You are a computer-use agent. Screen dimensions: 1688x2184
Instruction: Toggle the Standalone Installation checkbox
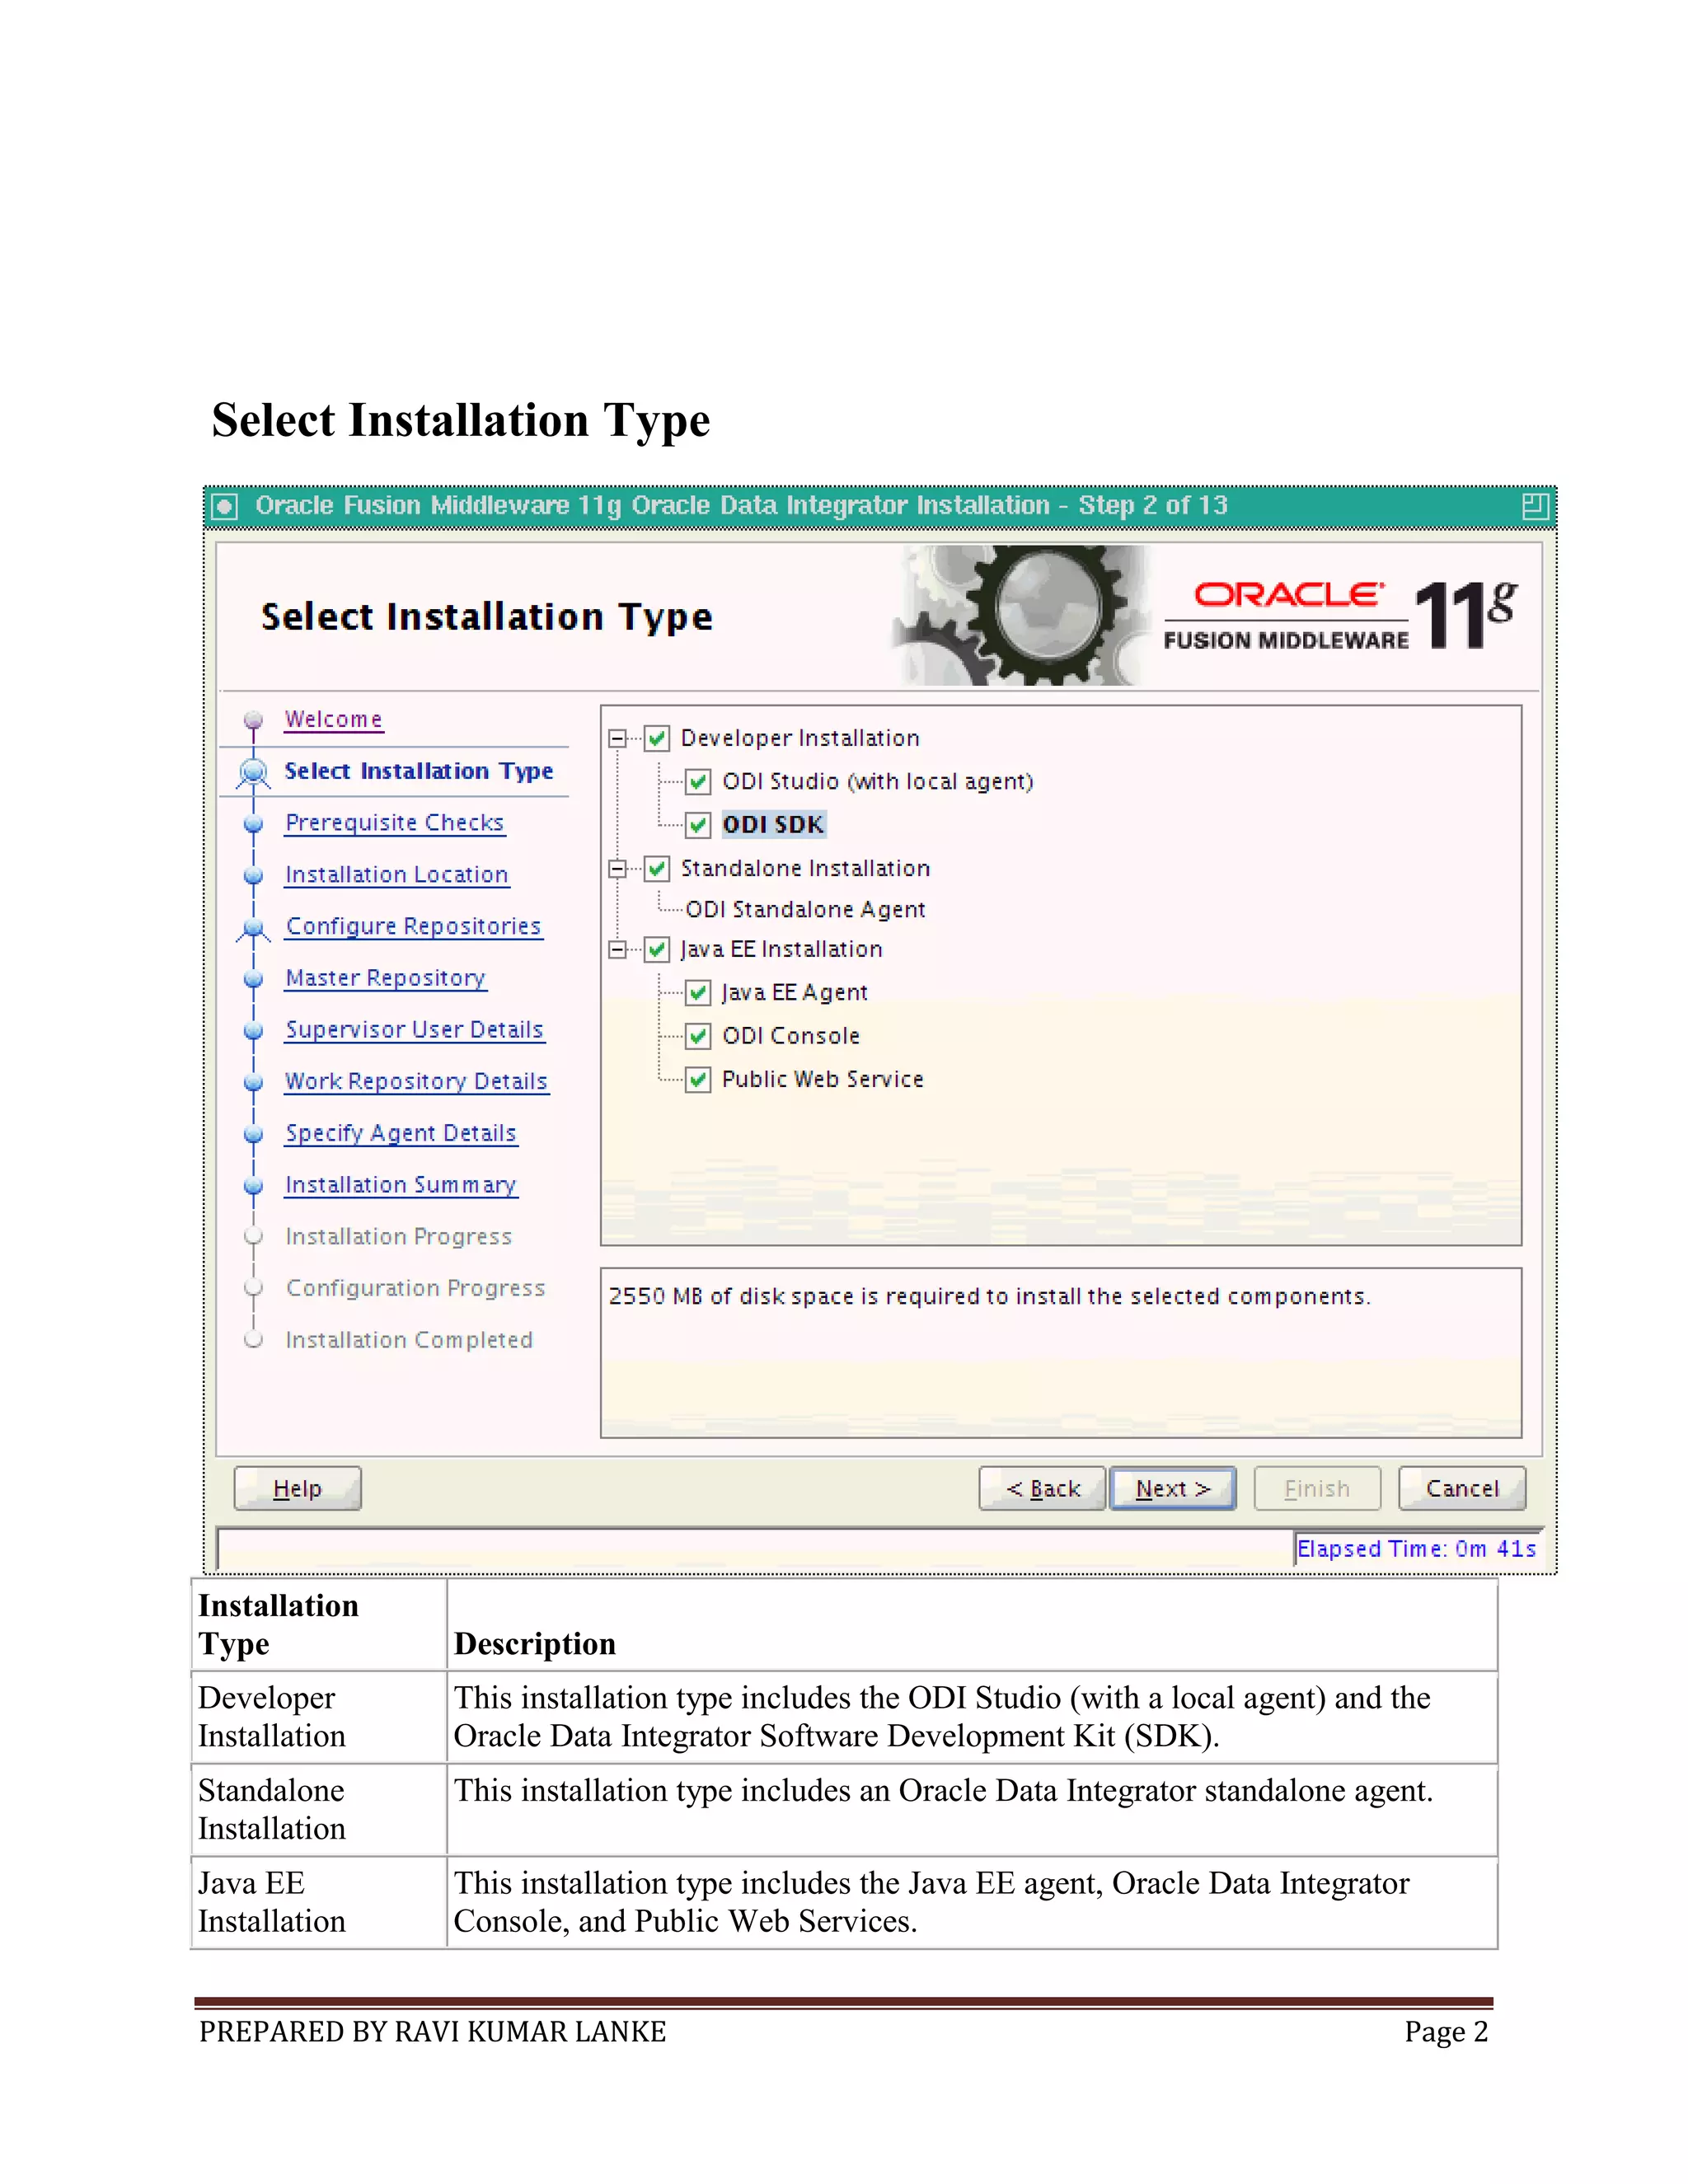coord(657,869)
